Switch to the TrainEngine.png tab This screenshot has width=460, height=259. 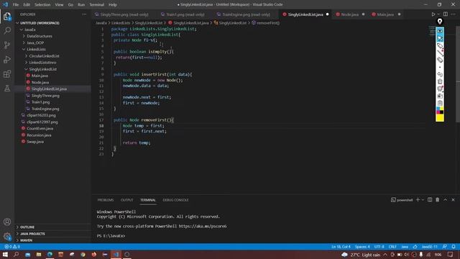click(246, 14)
